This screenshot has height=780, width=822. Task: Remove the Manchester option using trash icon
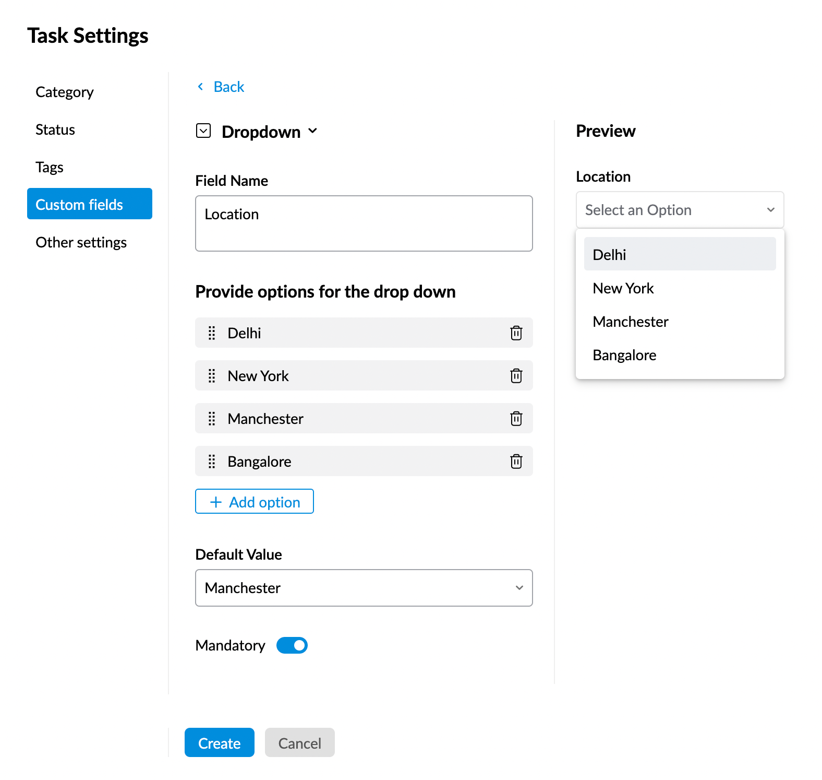click(x=516, y=419)
